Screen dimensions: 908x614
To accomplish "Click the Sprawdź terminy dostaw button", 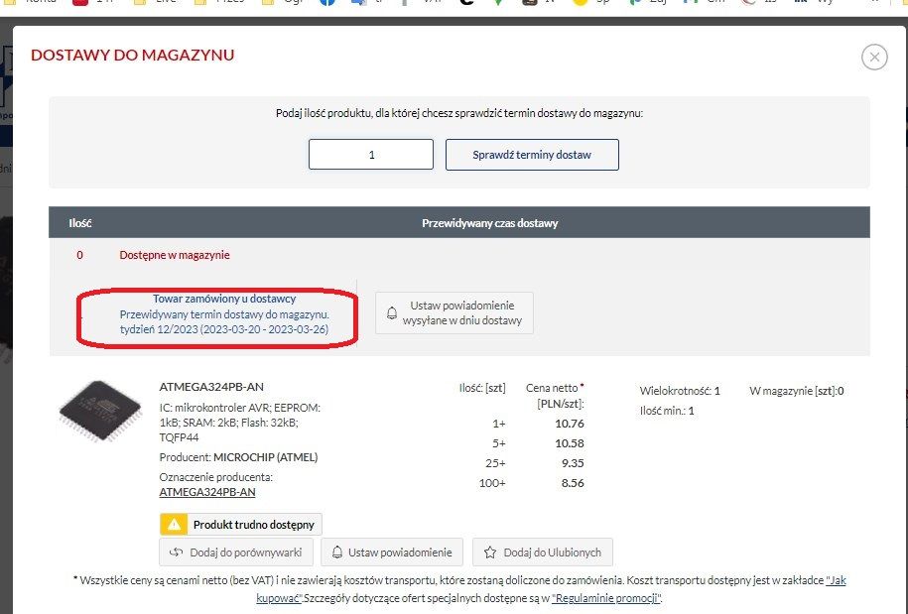I will tap(532, 155).
